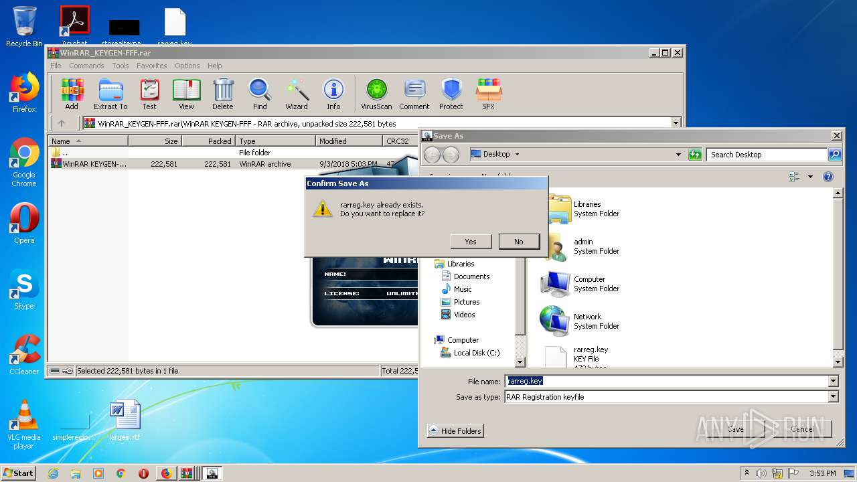Screen dimensions: 857x482
Task: Click the Comment toolbar icon
Action: [414, 94]
